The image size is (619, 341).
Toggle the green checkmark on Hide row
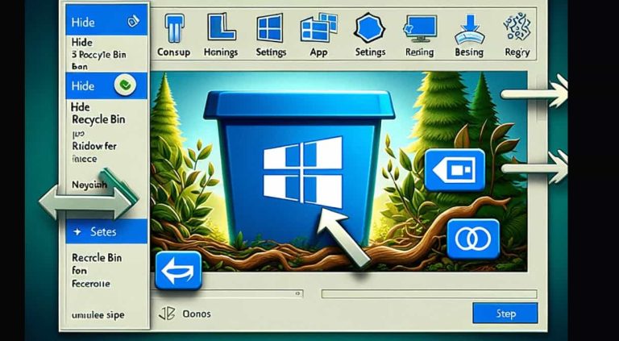tap(125, 85)
